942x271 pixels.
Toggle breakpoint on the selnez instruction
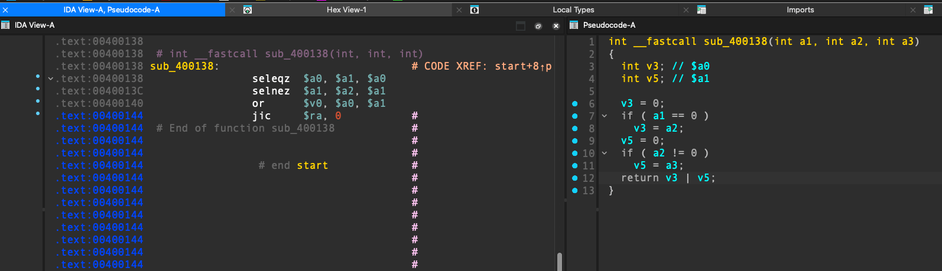tap(38, 89)
